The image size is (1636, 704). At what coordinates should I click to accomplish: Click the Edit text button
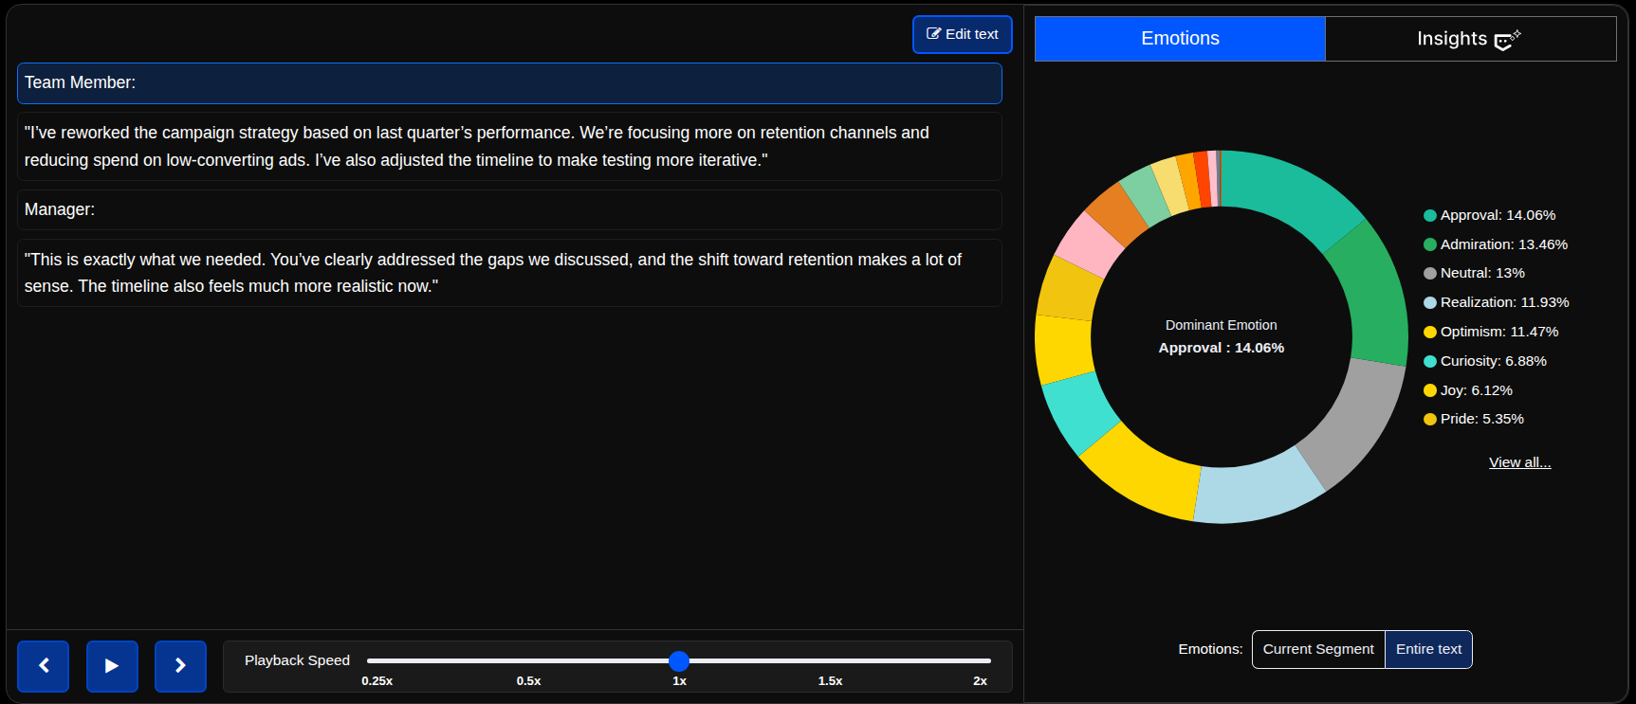[x=962, y=34]
